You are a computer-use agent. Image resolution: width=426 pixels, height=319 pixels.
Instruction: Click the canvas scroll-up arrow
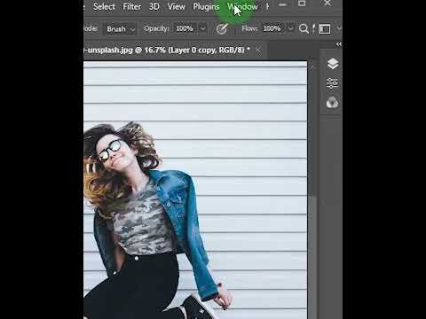click(x=312, y=67)
